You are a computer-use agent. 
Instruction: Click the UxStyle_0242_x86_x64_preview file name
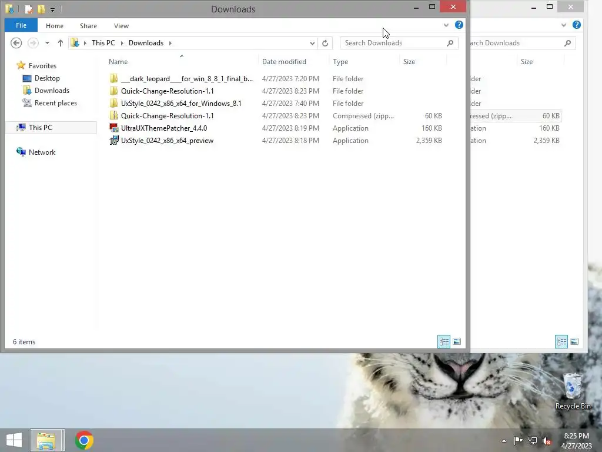[x=167, y=141]
